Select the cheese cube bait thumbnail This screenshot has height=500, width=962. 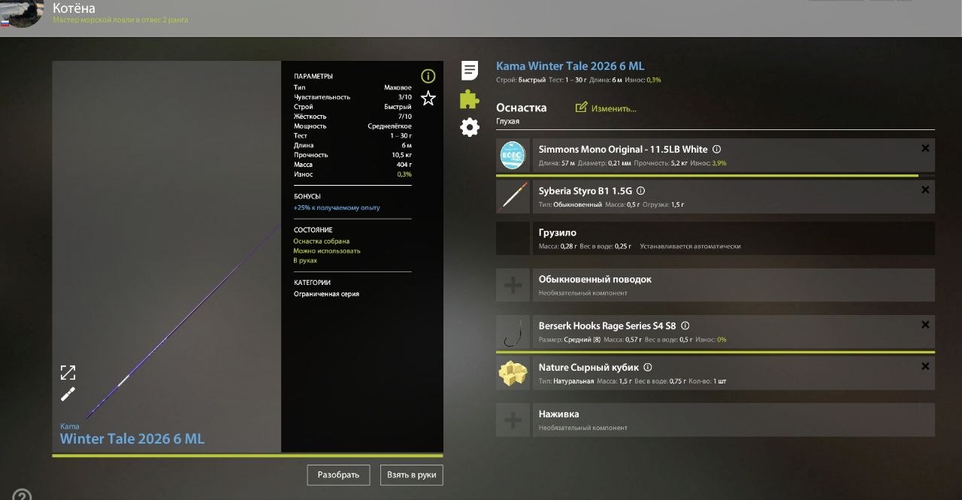click(513, 374)
